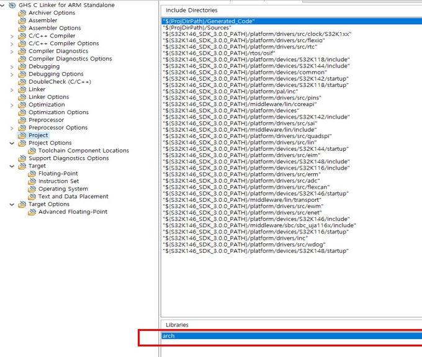Expand the Debugging tree node
The width and height of the screenshot is (422, 357).
pos(12,66)
